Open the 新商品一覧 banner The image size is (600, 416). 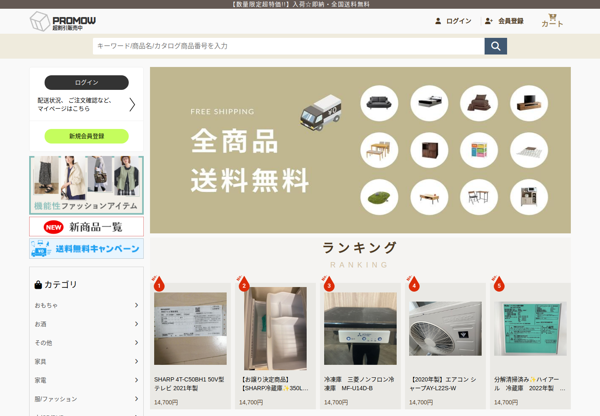(86, 227)
